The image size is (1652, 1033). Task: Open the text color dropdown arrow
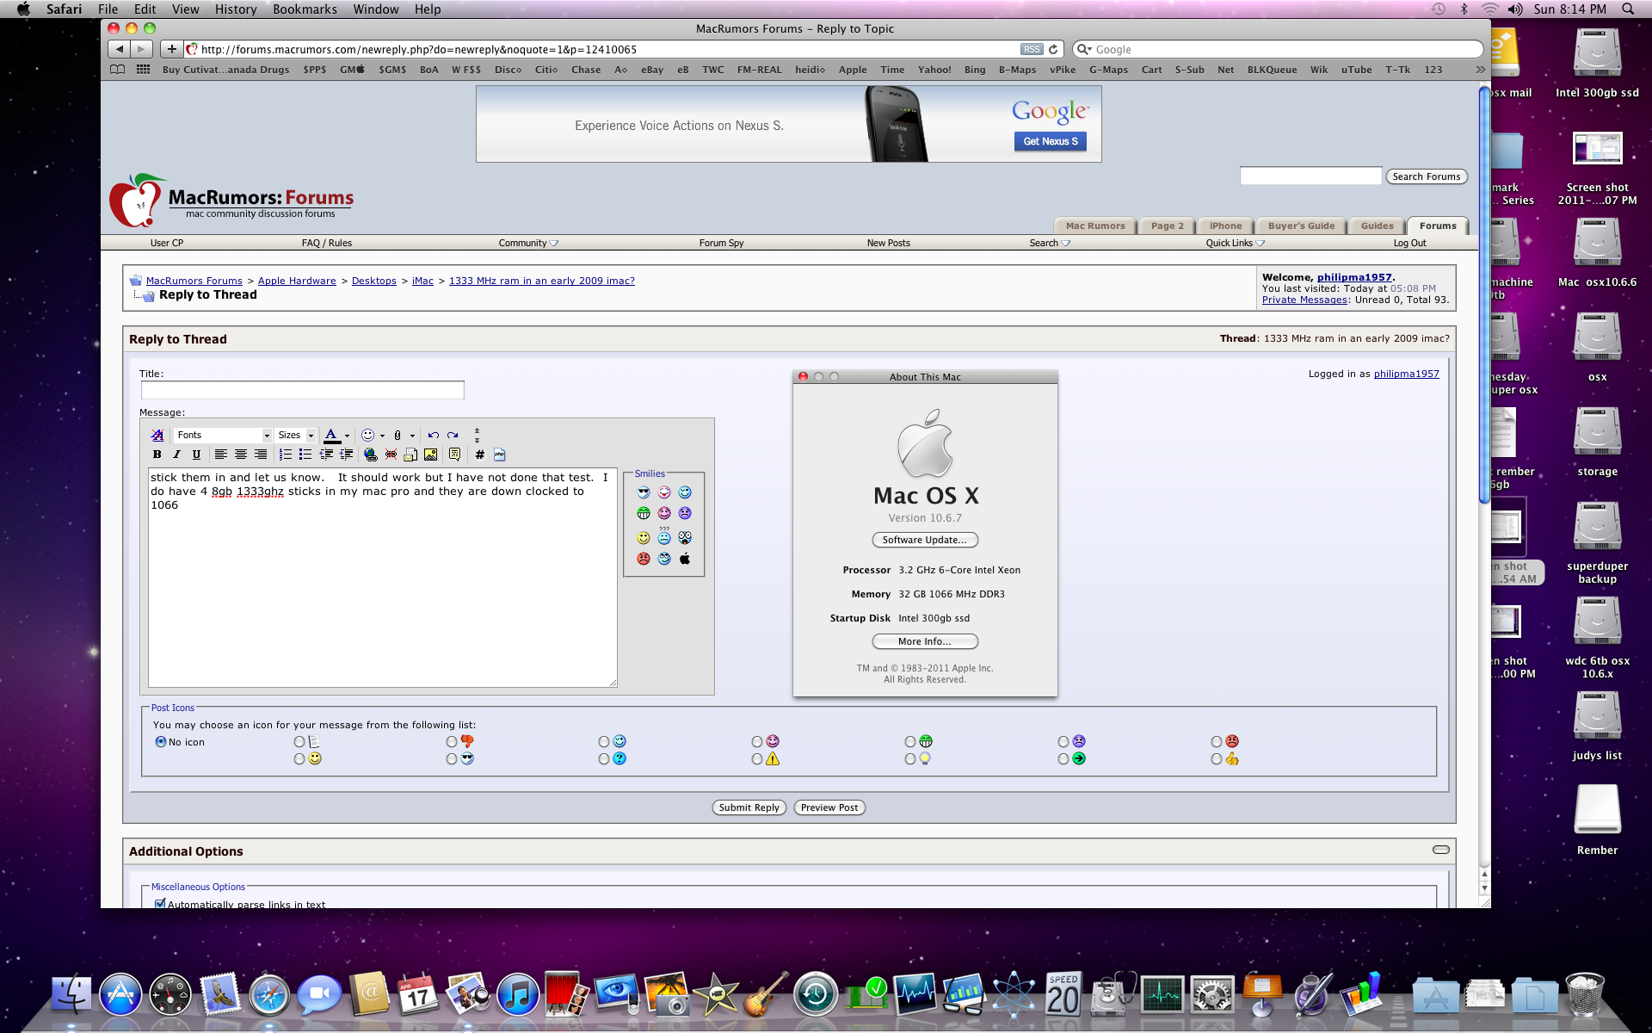(x=347, y=436)
